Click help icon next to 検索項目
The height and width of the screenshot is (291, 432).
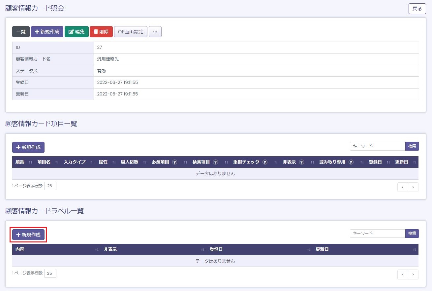click(x=216, y=162)
